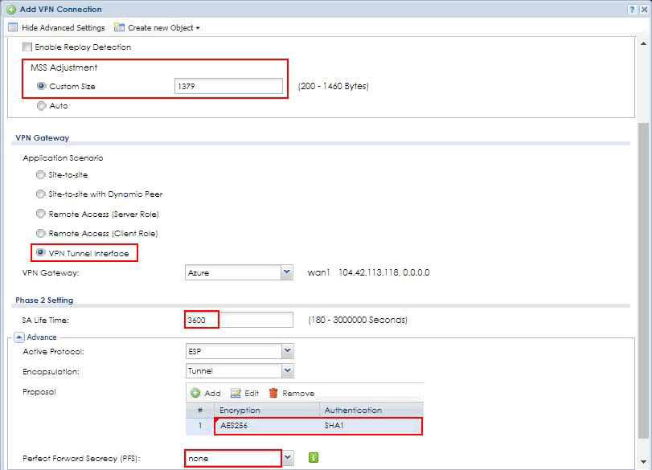
Task: Click the vertical scrollbar thumb
Action: point(644,280)
